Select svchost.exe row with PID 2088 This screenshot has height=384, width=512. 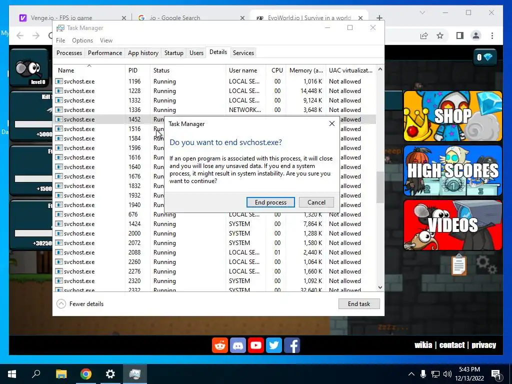(x=214, y=252)
